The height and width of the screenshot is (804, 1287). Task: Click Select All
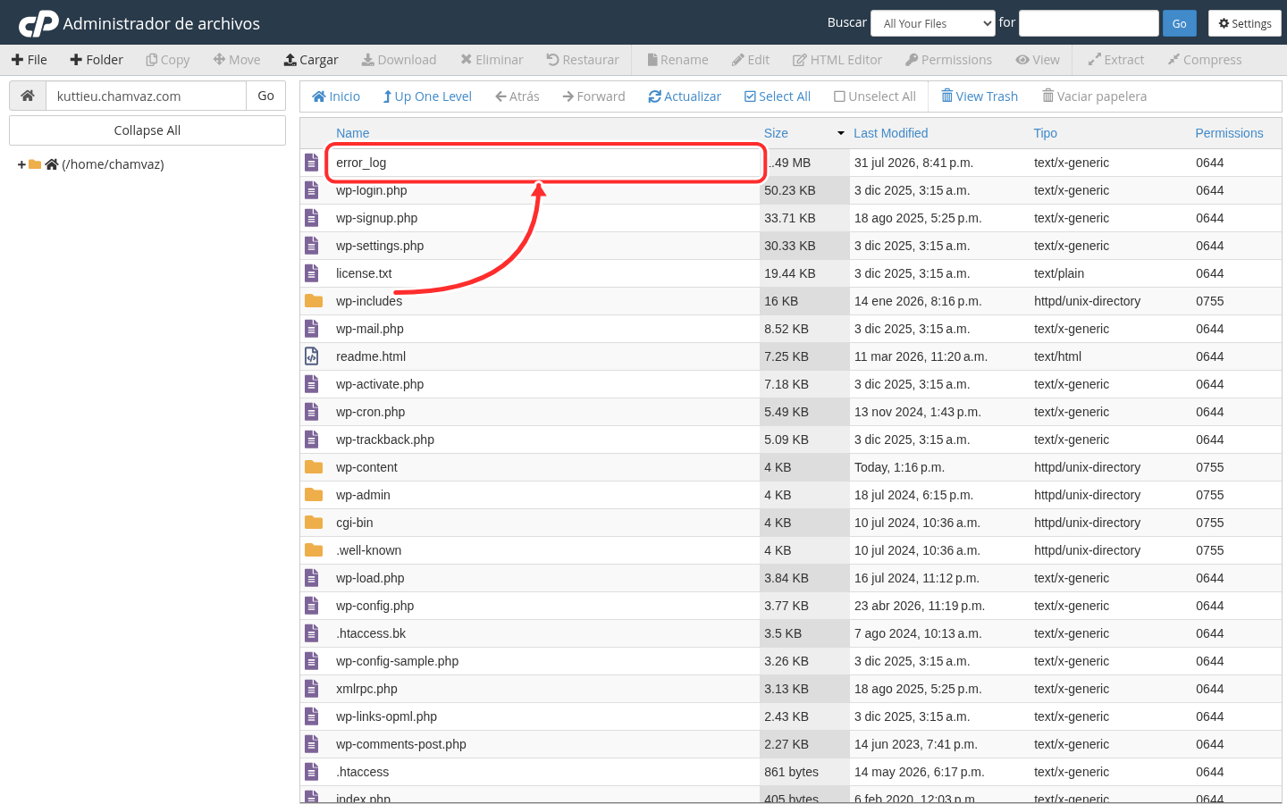point(778,96)
